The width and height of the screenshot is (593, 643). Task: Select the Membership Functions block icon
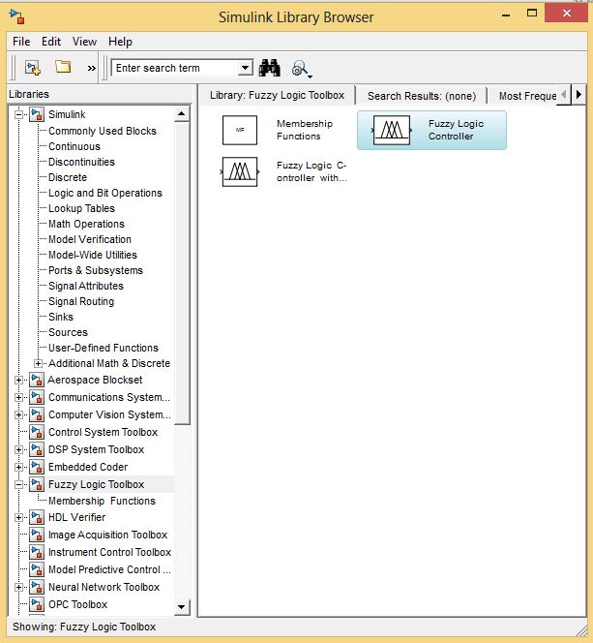[240, 130]
